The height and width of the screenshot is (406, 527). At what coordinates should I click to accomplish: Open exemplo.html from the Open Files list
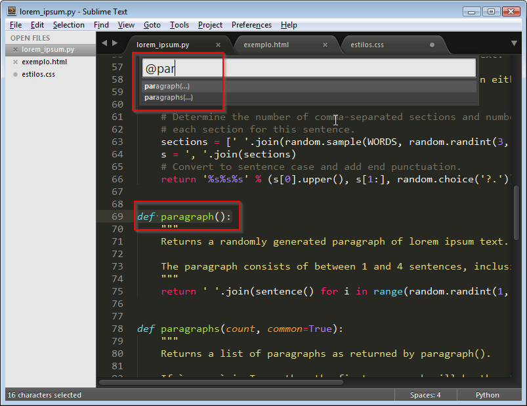[x=44, y=62]
